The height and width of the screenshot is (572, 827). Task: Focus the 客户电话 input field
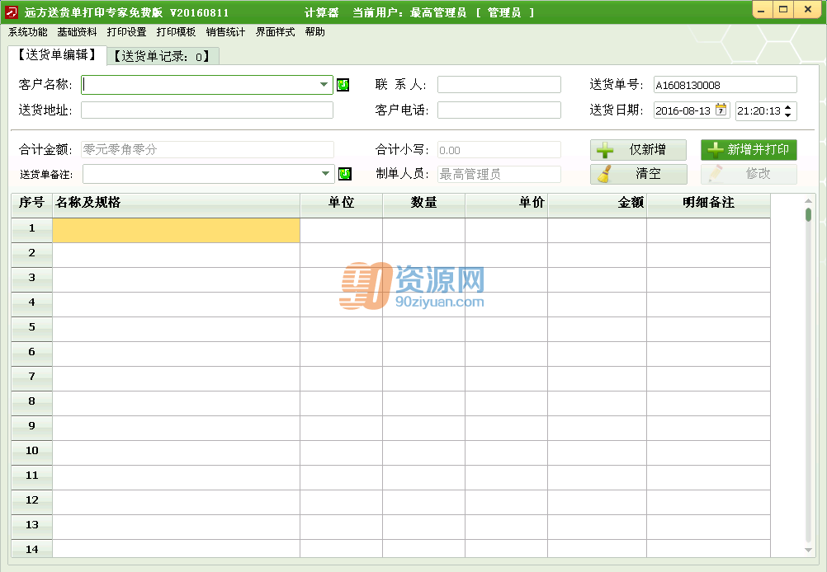tap(499, 110)
